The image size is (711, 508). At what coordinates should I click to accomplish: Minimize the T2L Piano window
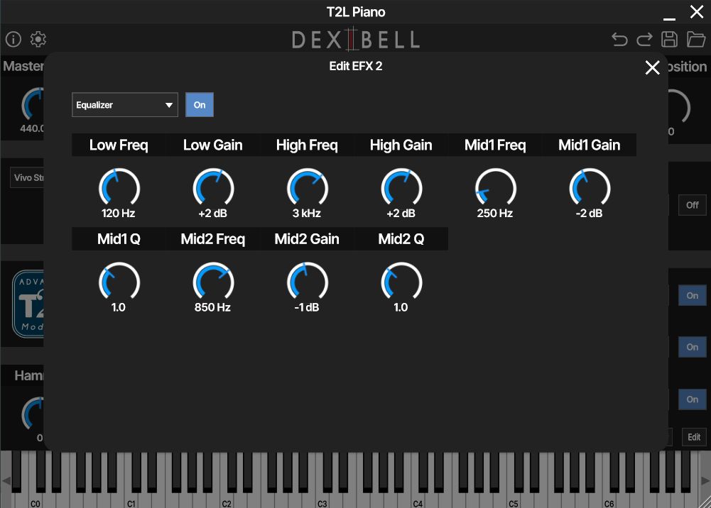(669, 18)
